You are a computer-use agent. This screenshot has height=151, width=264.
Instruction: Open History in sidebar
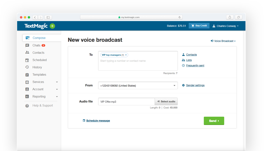pos(37,67)
